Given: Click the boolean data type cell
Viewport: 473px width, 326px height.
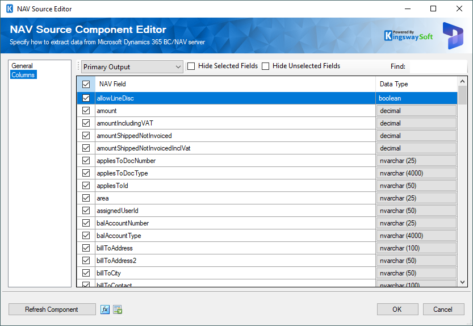Looking at the screenshot, I should pyautogui.click(x=416, y=98).
